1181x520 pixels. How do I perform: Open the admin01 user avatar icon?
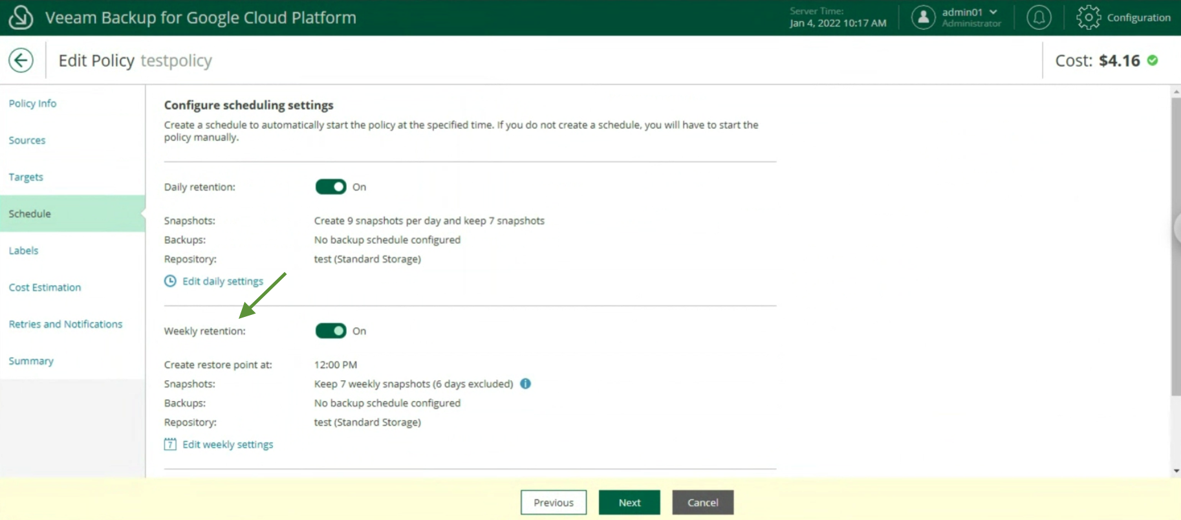pyautogui.click(x=923, y=17)
